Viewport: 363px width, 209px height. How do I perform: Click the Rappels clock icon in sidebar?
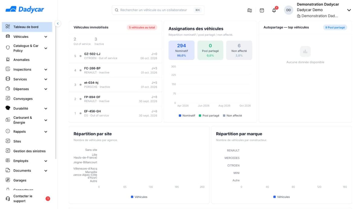click(x=8, y=131)
